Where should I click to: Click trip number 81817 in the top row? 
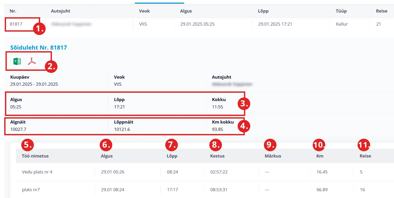click(16, 24)
